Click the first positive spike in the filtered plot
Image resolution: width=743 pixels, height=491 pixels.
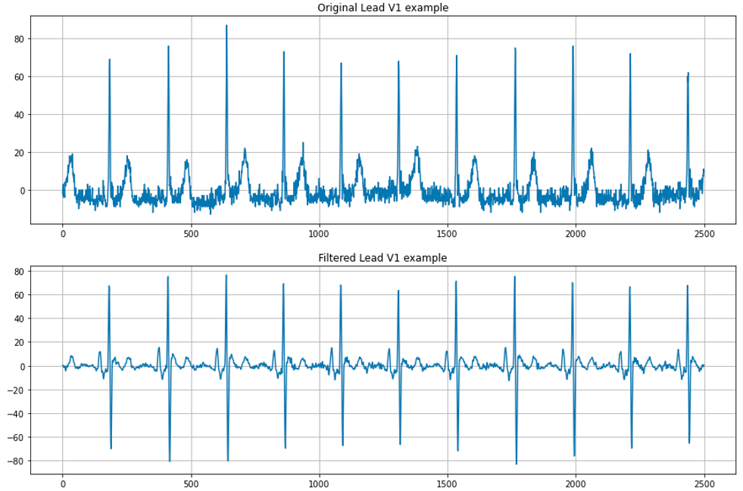click(x=109, y=287)
